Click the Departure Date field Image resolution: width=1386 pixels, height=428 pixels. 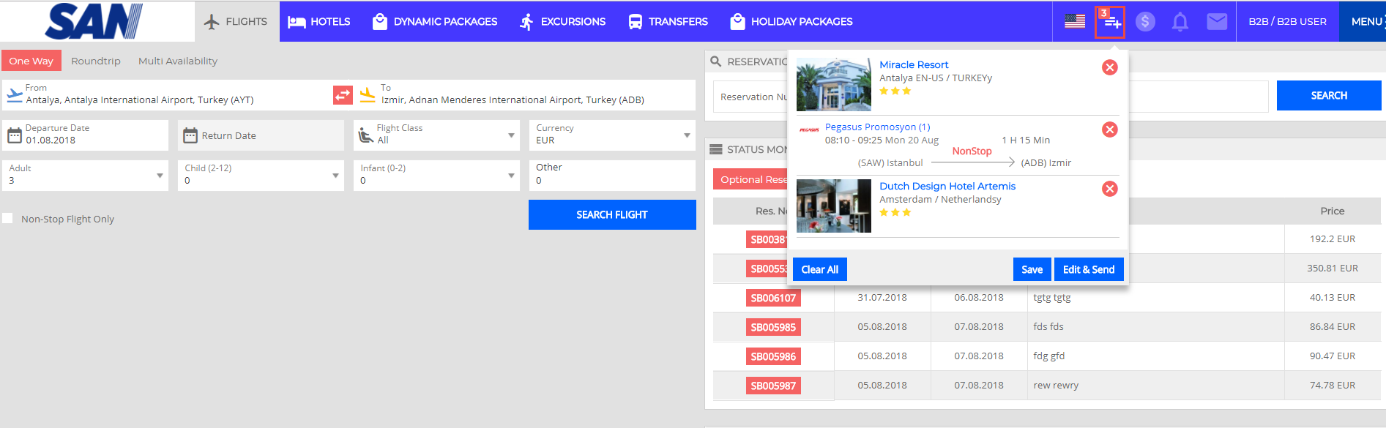click(x=85, y=135)
